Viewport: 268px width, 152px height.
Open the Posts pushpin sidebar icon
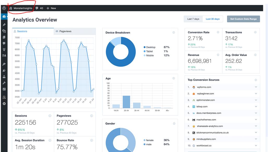click(4, 25)
